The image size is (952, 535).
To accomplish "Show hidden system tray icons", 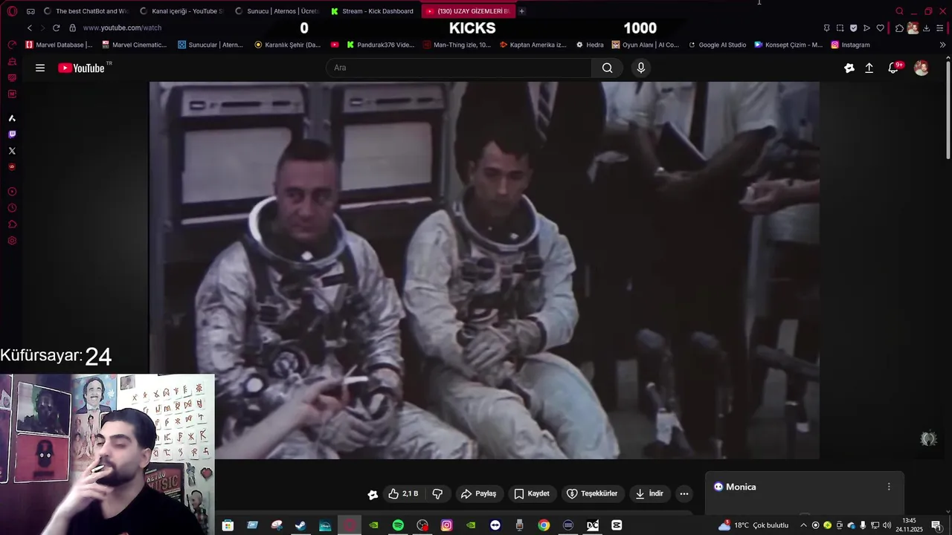I will pyautogui.click(x=803, y=525).
